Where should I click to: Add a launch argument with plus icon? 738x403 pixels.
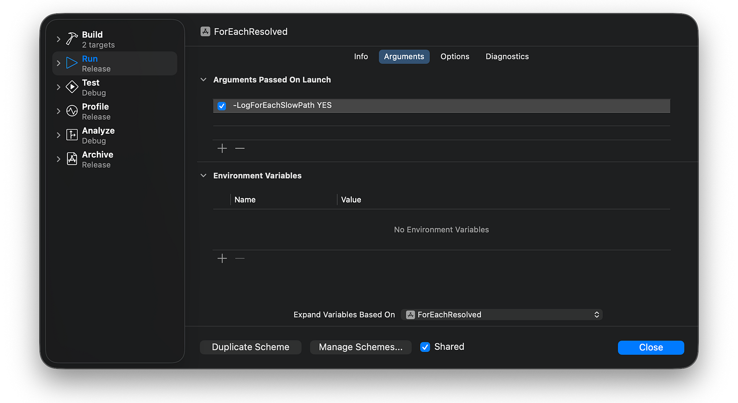[222, 148]
